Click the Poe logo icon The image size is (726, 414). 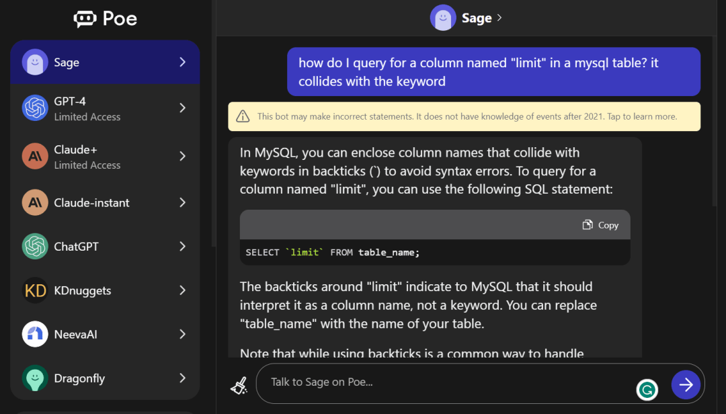tap(85, 19)
